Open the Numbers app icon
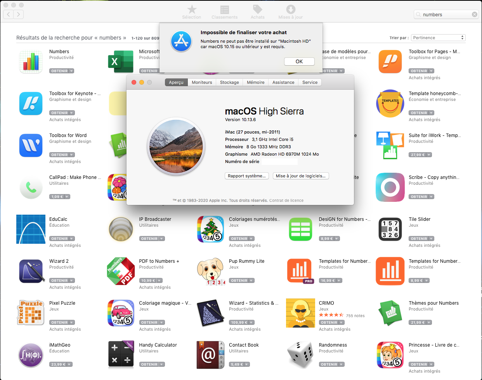482x380 pixels. [31, 62]
